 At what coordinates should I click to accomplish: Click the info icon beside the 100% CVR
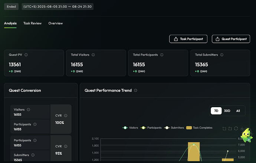point(66,116)
